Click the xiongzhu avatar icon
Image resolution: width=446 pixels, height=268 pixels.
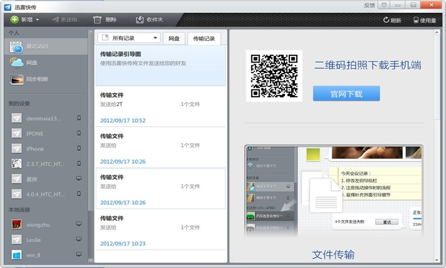pos(17,224)
